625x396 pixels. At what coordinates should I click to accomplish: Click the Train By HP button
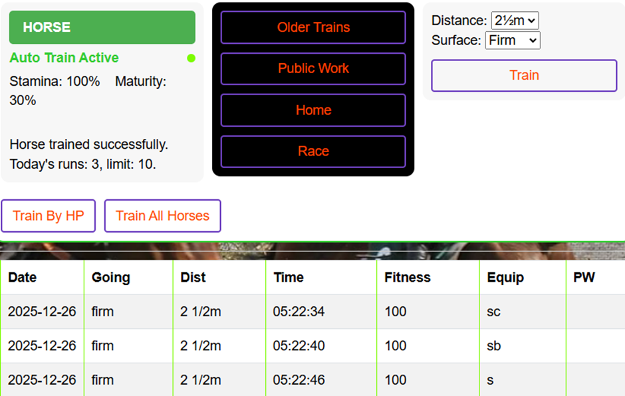tap(48, 215)
